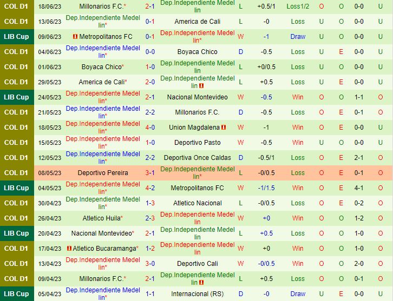Select Atletico Nacional team name
The width and height of the screenshot is (393, 301).
tap(197, 203)
